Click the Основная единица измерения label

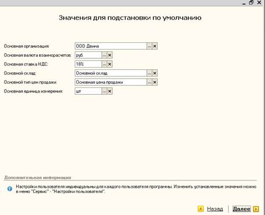34,91
